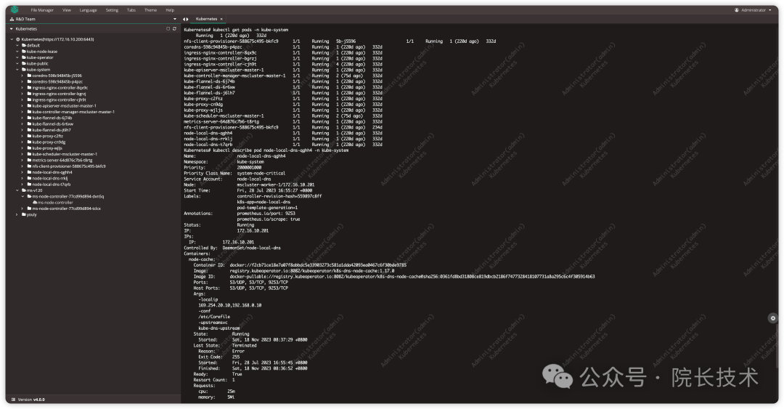Click the Administrator user avatar icon
Screen dimensions: 784x409
click(x=737, y=10)
